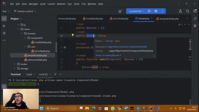Open WhatsApp from the taskbar
The width and height of the screenshot is (199, 112).
point(113,108)
